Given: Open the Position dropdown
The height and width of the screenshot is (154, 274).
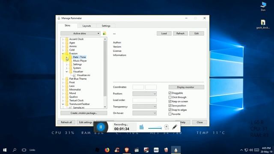Looking at the screenshot, I should point(145,94).
